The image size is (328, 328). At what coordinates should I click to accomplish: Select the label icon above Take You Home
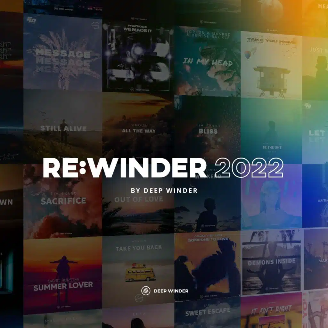[268, 30]
